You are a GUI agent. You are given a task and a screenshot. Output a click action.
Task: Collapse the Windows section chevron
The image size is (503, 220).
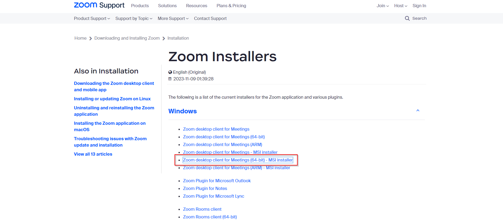(418, 110)
